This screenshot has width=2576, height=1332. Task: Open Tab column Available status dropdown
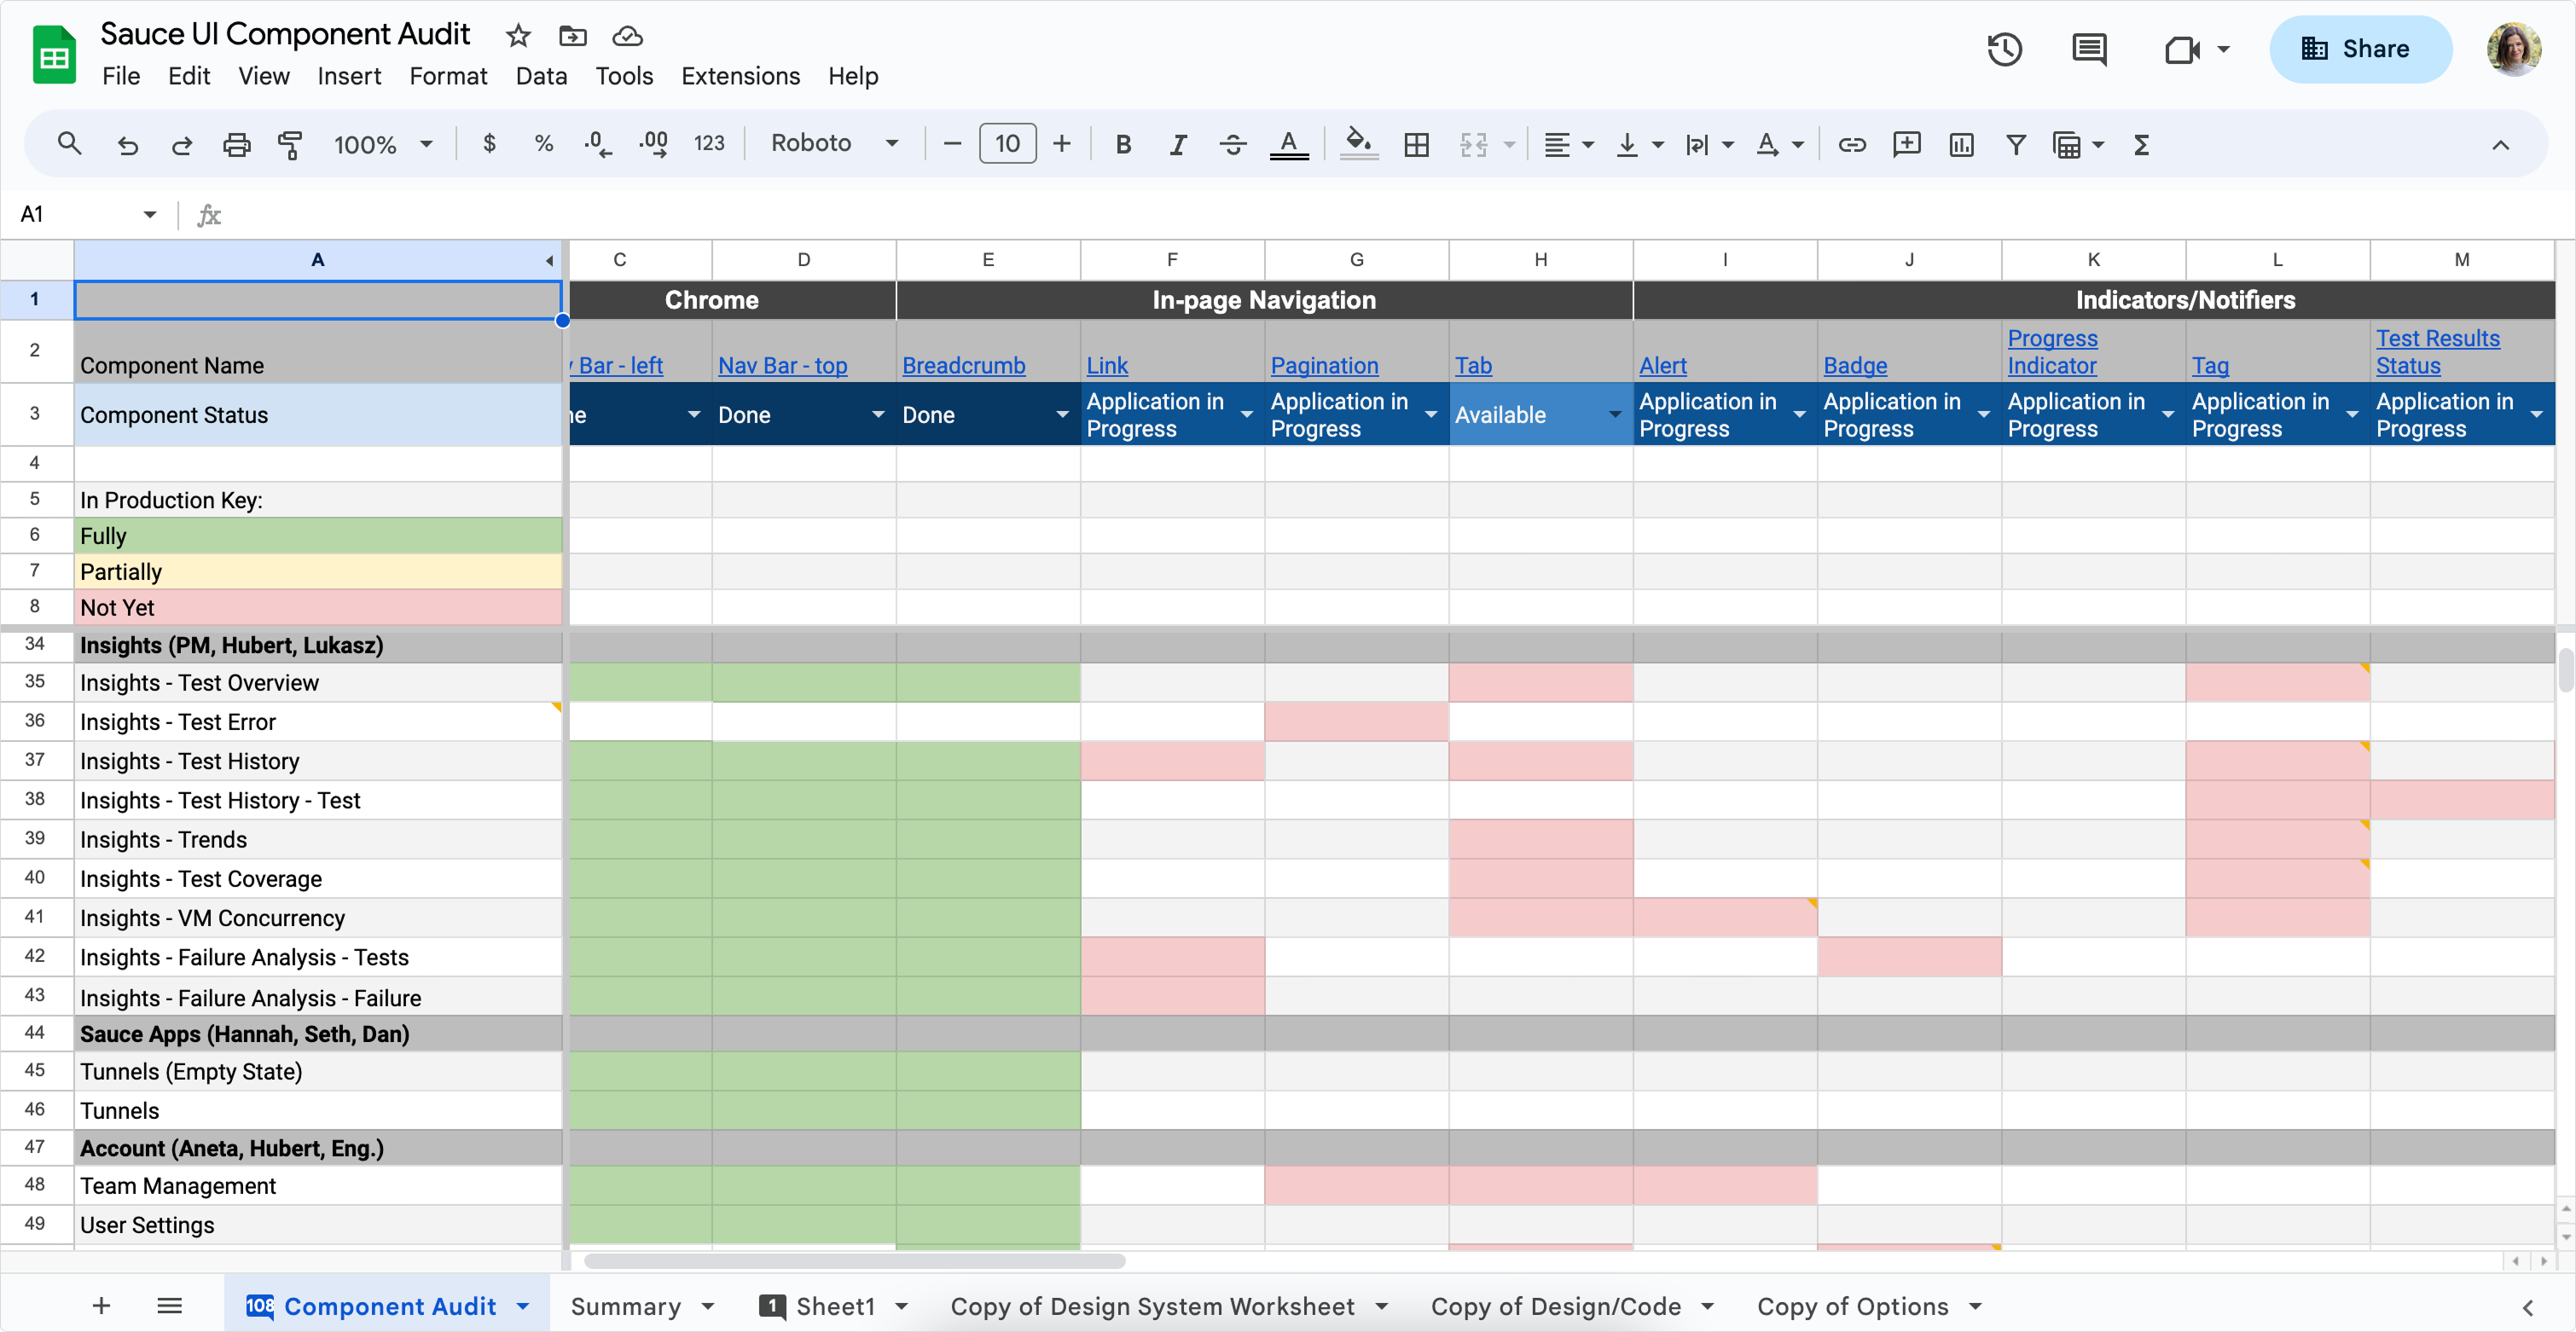point(1614,414)
